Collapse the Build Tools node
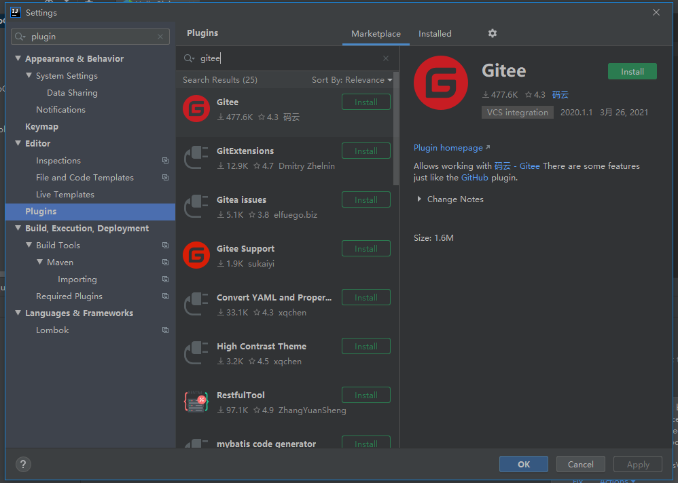The width and height of the screenshot is (678, 483). coord(29,245)
